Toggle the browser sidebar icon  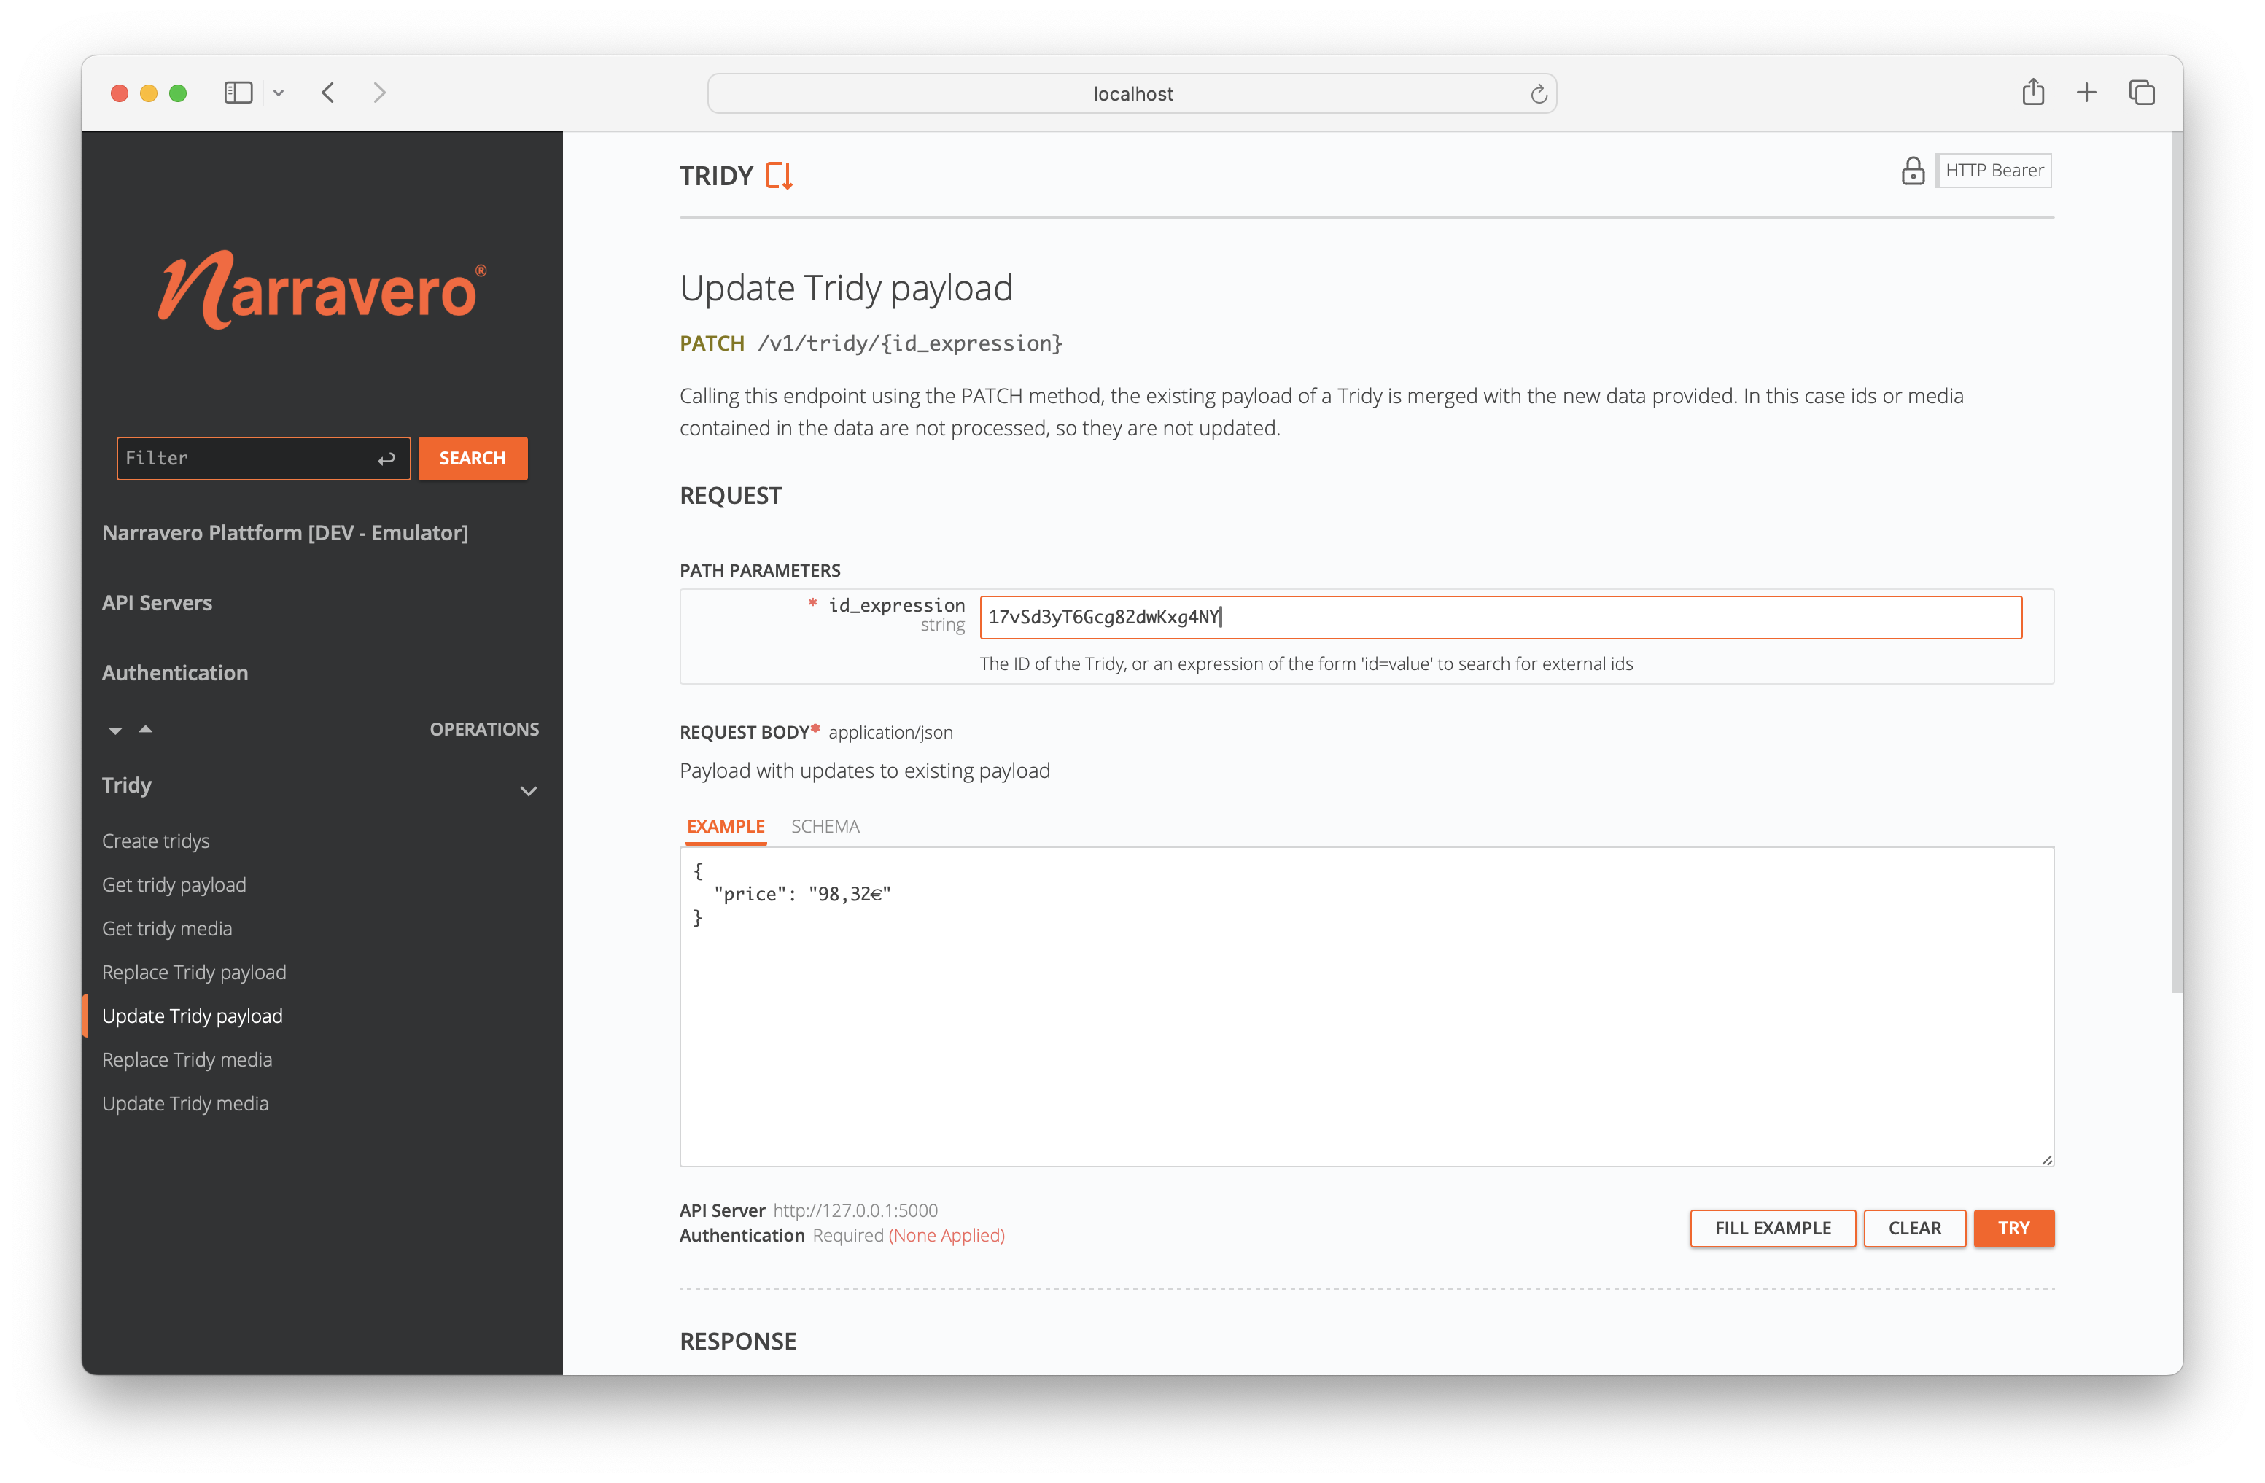coord(238,93)
